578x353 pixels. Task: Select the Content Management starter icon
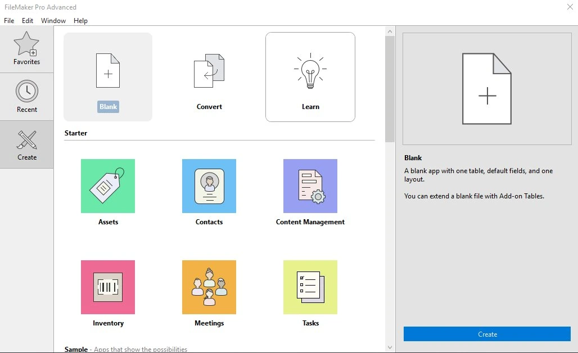[x=310, y=186]
